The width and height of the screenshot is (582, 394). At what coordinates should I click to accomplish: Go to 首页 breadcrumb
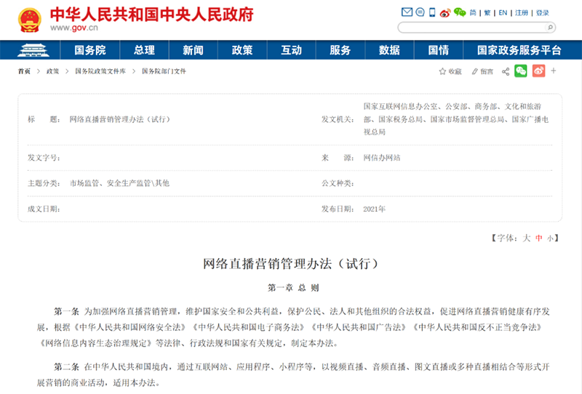pyautogui.click(x=24, y=71)
